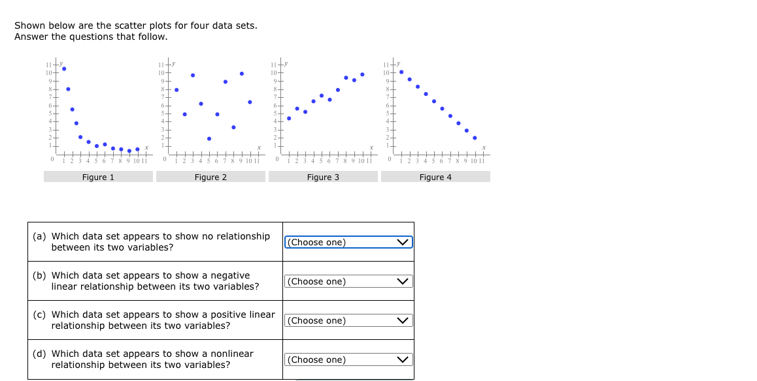Click the question text for part (d)
The height and width of the screenshot is (381, 757).
coord(150,359)
